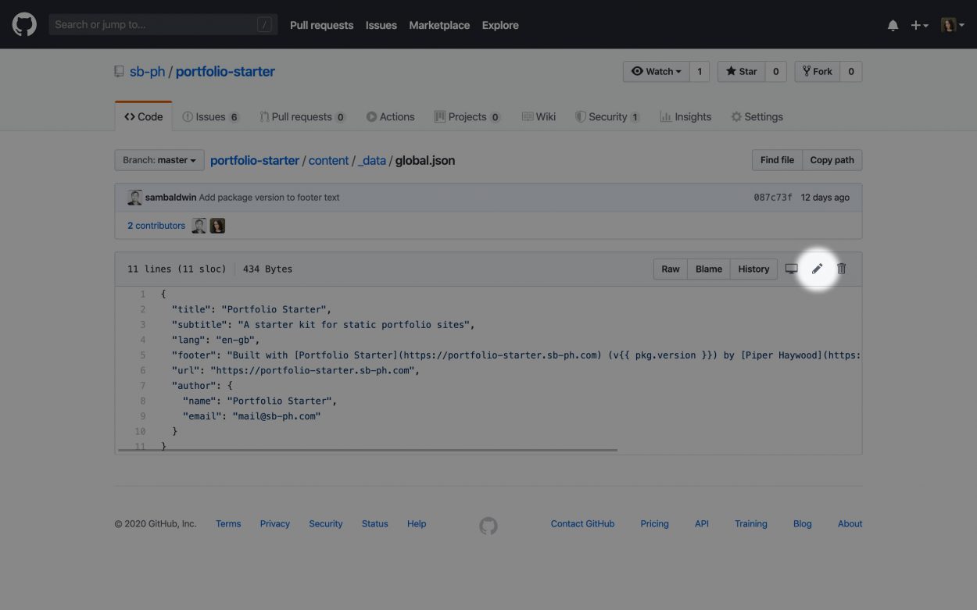Open footer Security link

[x=326, y=524]
